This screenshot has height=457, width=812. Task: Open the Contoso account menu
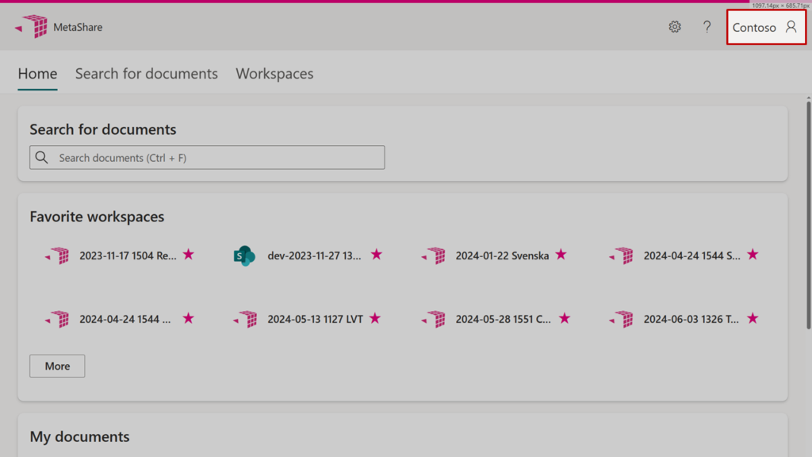[765, 28]
